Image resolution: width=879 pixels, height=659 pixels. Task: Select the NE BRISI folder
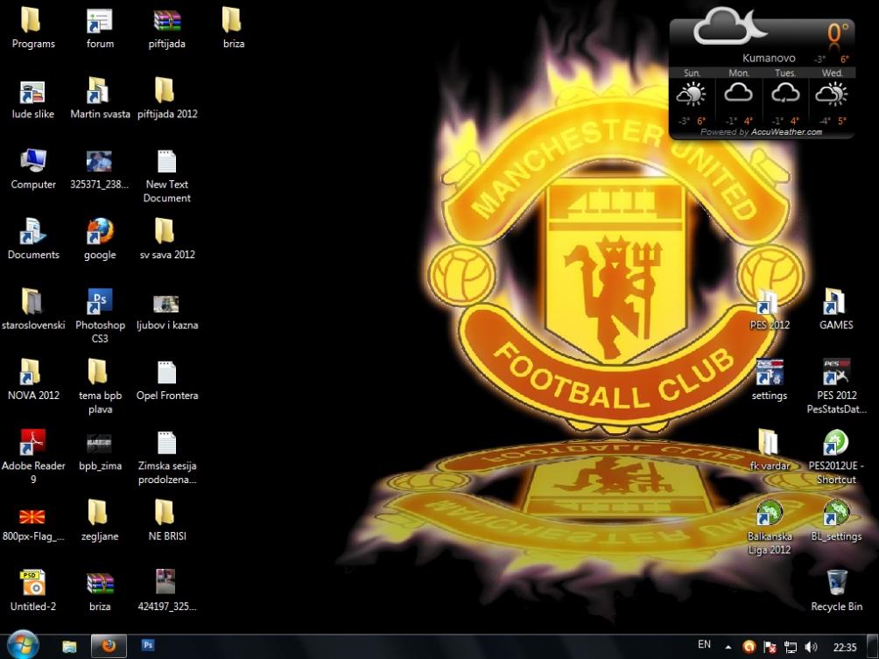[166, 514]
